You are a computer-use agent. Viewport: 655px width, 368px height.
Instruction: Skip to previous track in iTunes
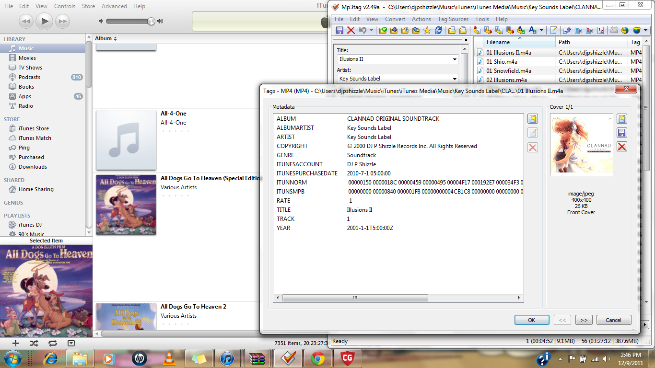pyautogui.click(x=26, y=21)
